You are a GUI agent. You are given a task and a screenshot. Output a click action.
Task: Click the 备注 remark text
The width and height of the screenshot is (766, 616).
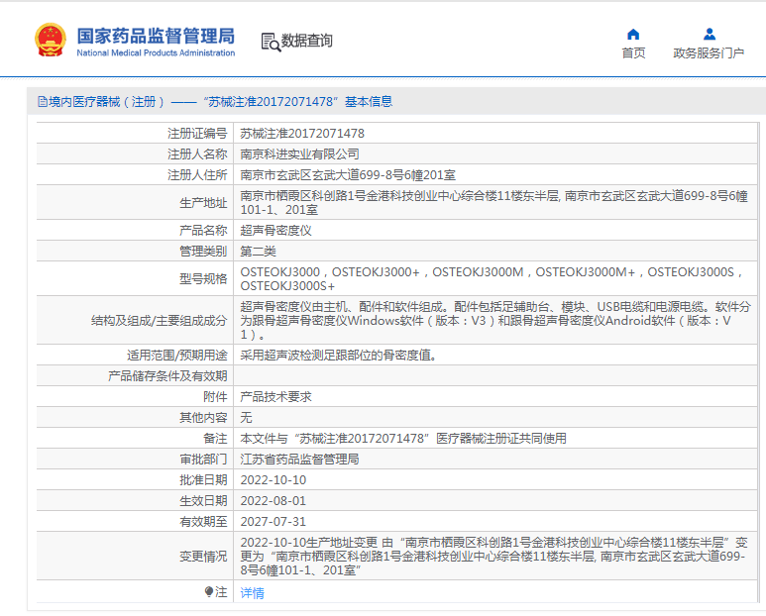coord(403,439)
